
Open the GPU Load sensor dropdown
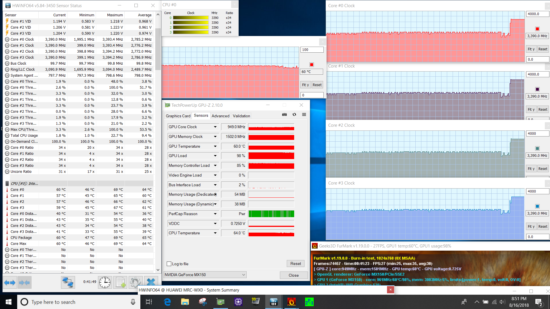215,156
